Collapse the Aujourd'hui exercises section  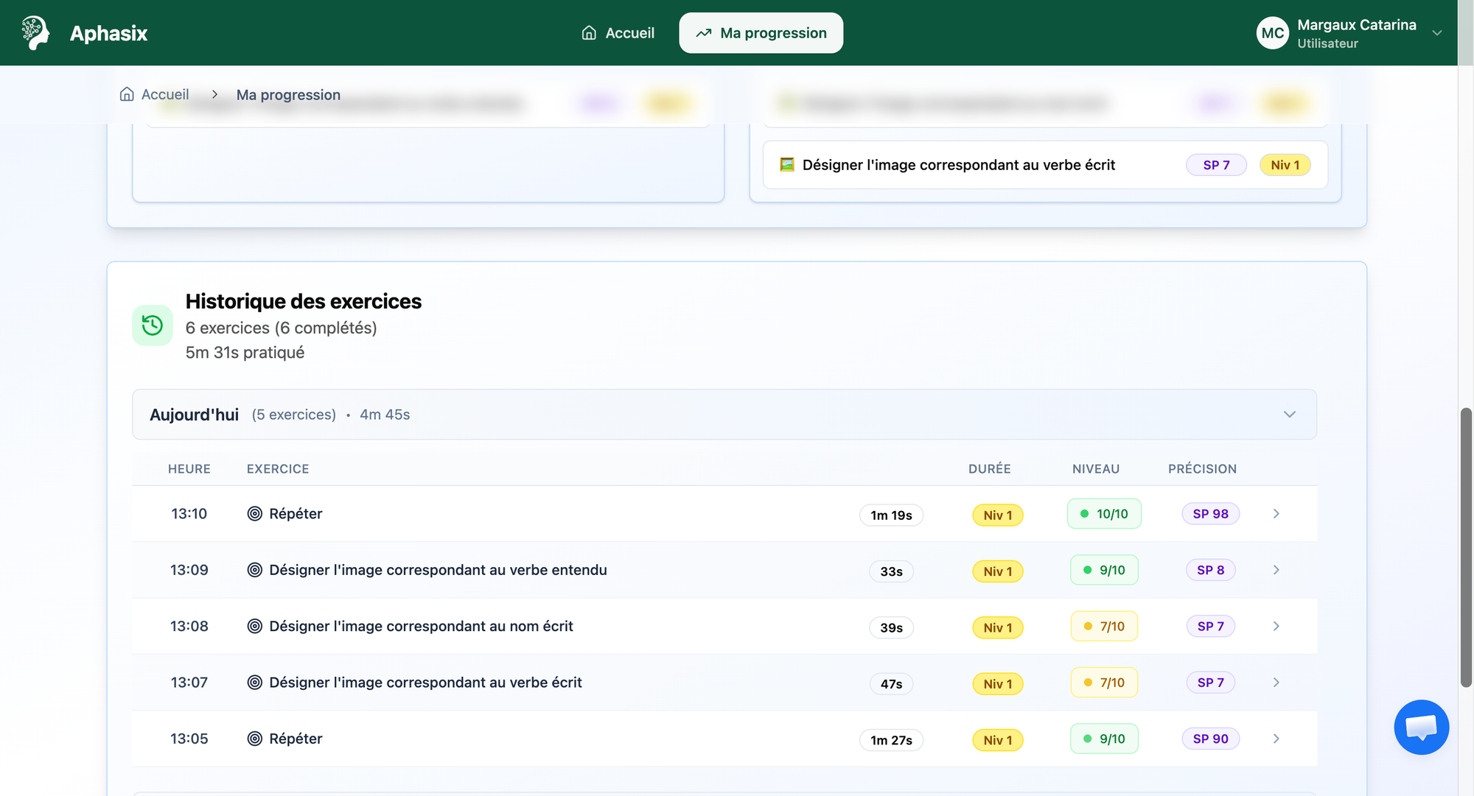click(x=1289, y=415)
